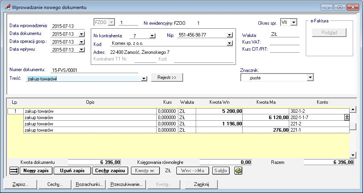Open the Nip number dropdown
The width and height of the screenshot is (363, 193).
click(x=230, y=35)
